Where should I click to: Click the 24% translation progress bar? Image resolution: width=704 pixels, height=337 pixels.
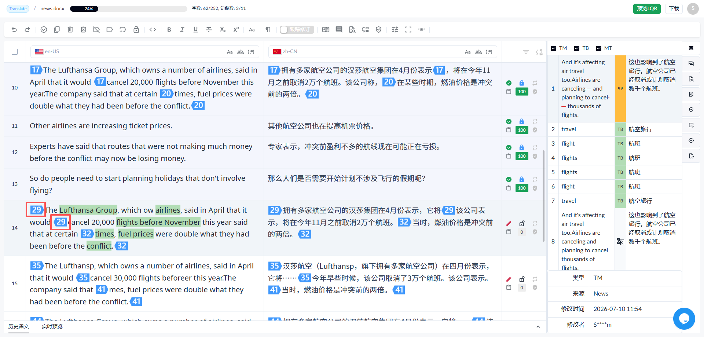pyautogui.click(x=128, y=9)
